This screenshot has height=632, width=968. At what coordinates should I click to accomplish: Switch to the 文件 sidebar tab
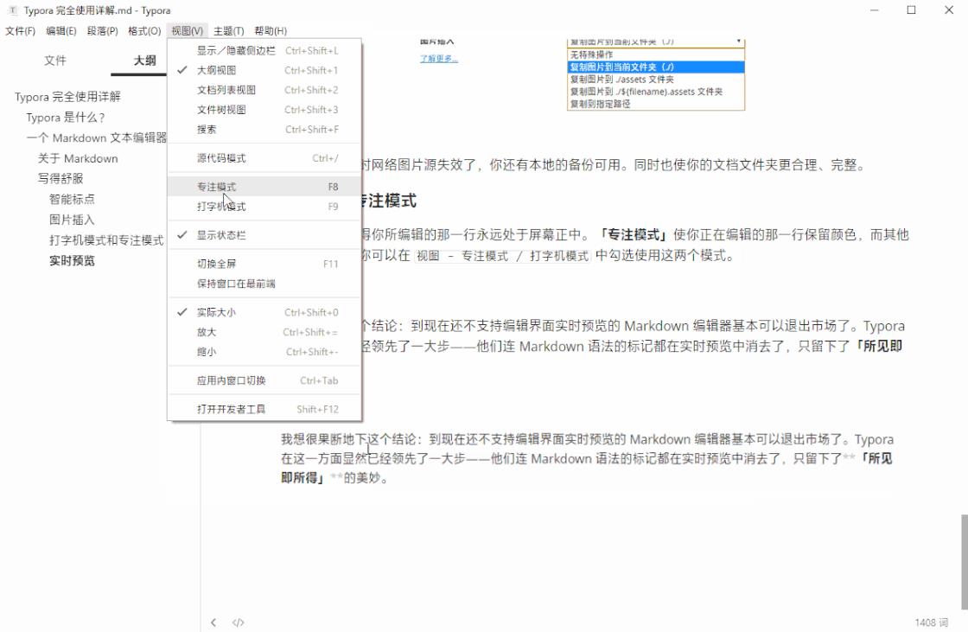pyautogui.click(x=55, y=61)
